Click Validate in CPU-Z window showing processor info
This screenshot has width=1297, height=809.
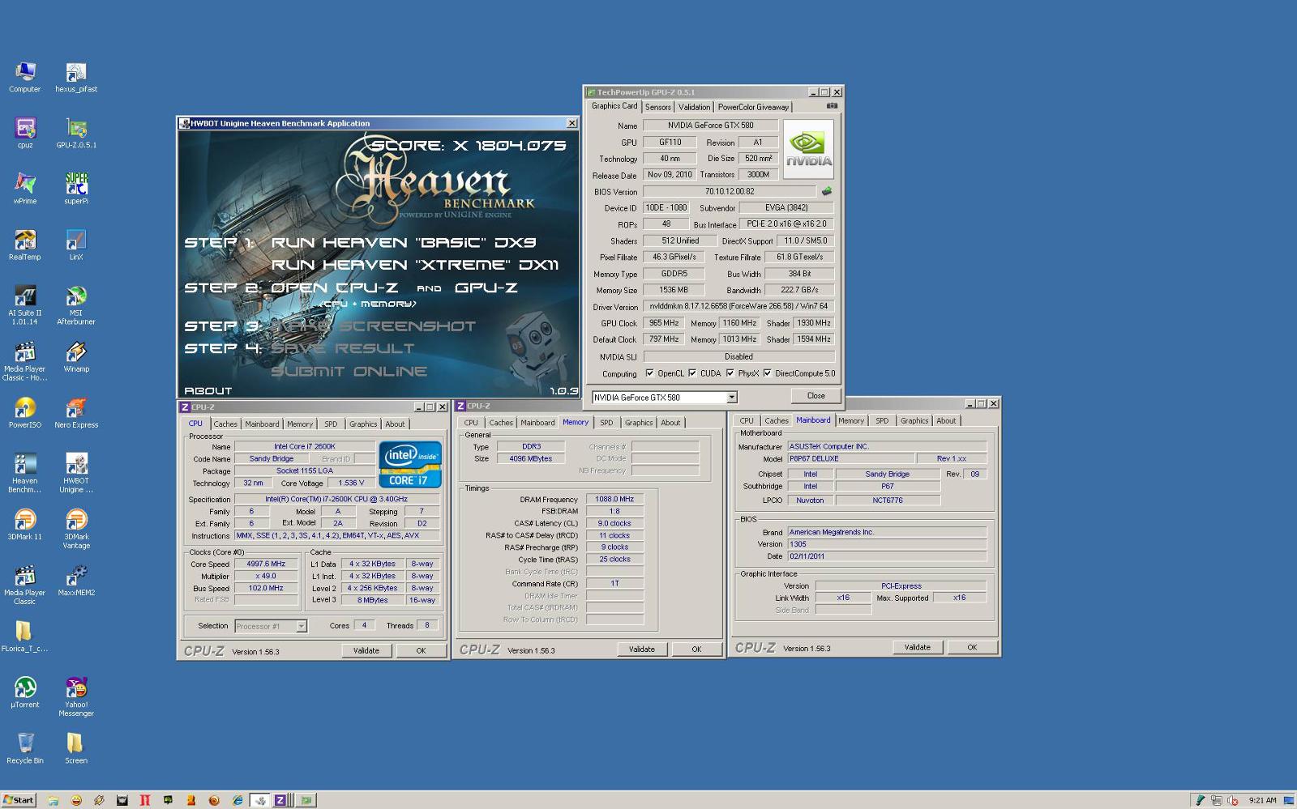366,650
